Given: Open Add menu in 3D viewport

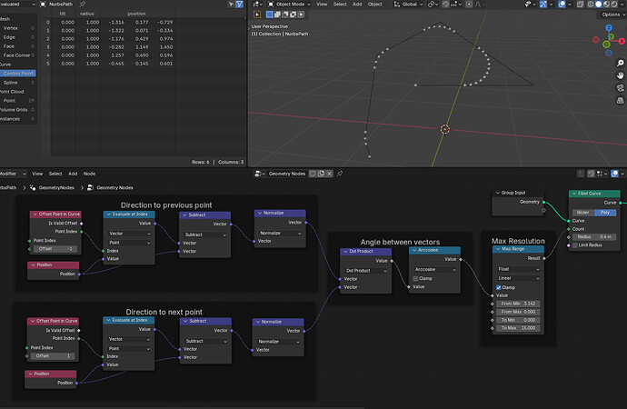Looking at the screenshot, I should click(x=357, y=4).
